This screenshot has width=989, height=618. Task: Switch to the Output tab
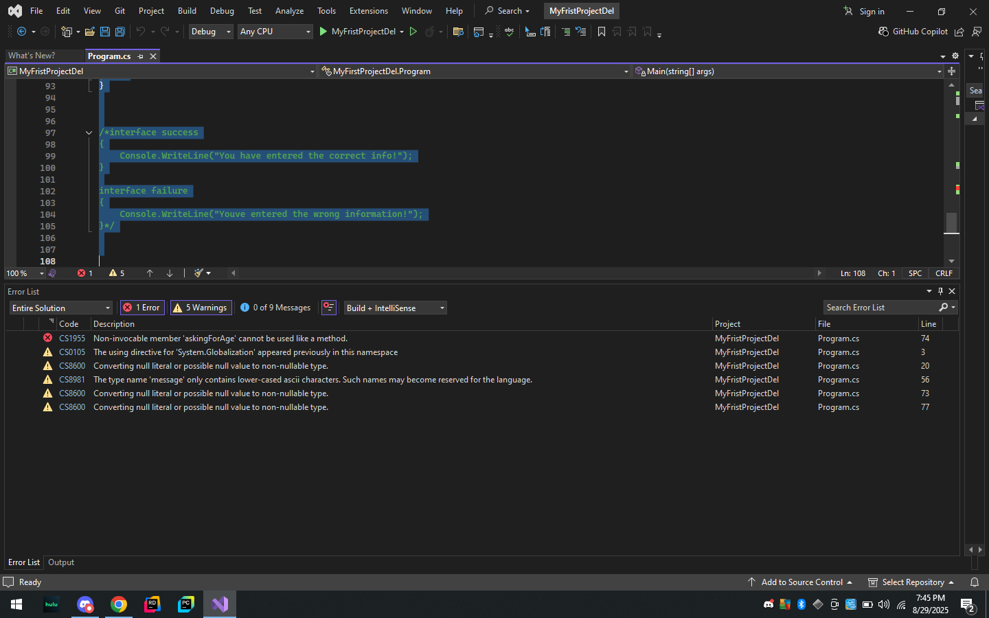pos(61,562)
